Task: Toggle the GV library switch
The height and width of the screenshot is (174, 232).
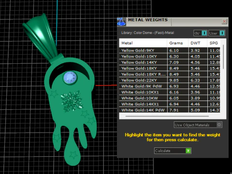Action: pyautogui.click(x=200, y=33)
